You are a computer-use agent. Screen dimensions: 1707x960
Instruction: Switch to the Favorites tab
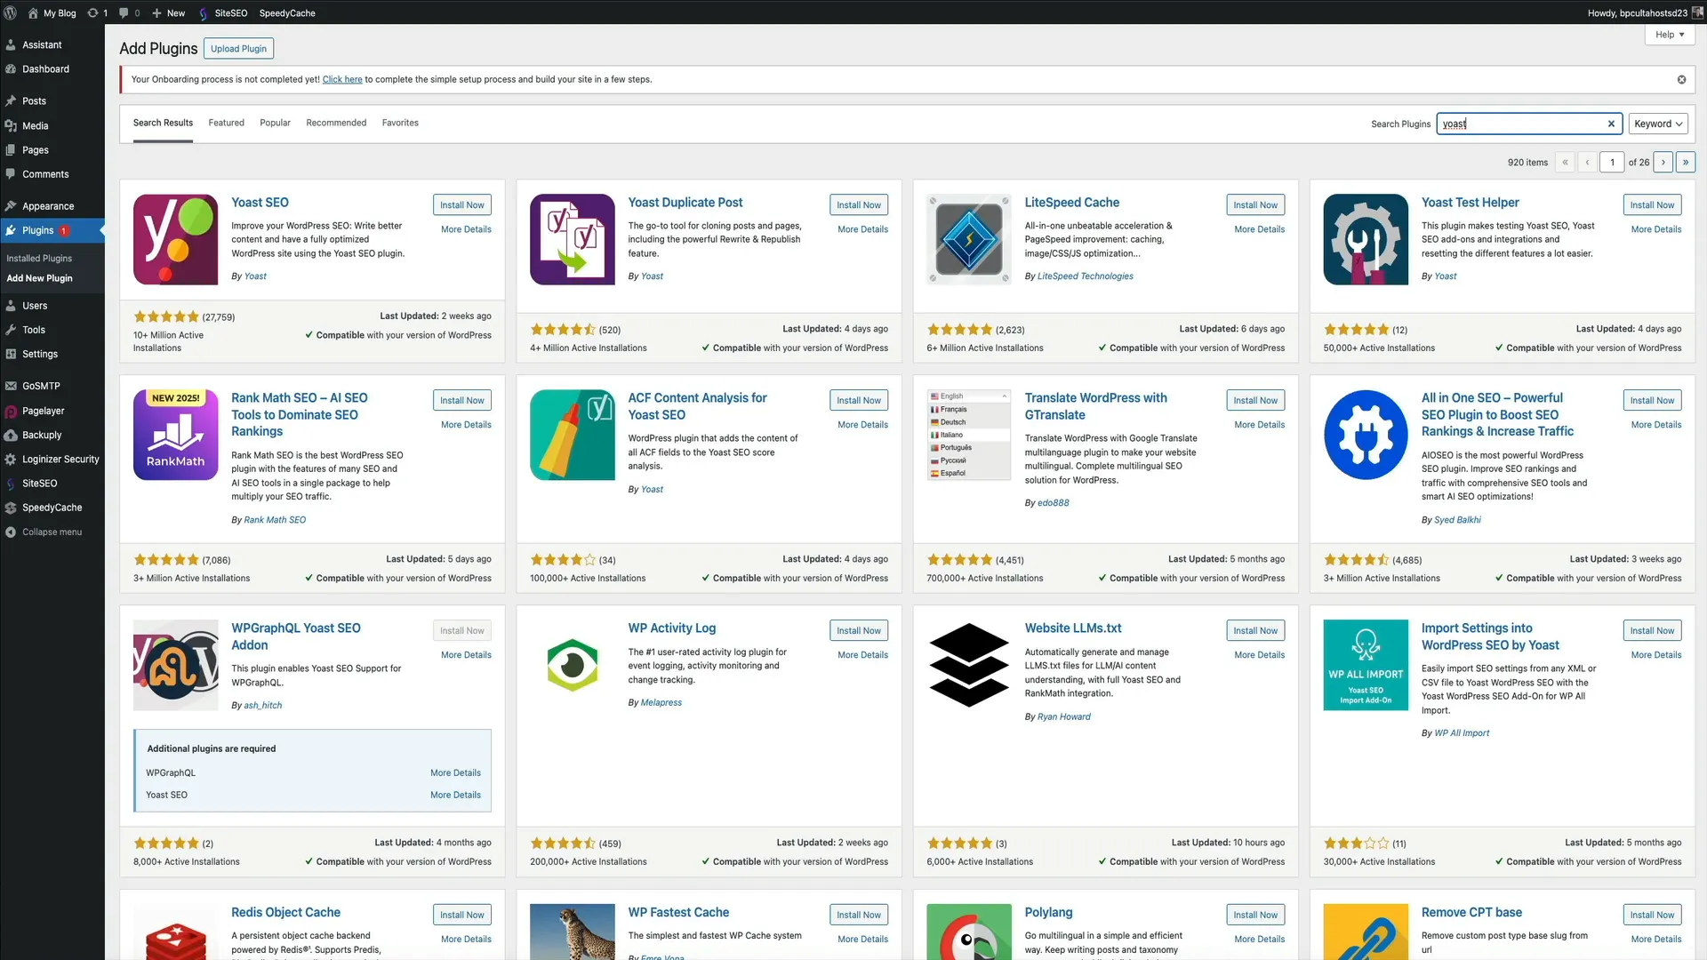coord(400,123)
